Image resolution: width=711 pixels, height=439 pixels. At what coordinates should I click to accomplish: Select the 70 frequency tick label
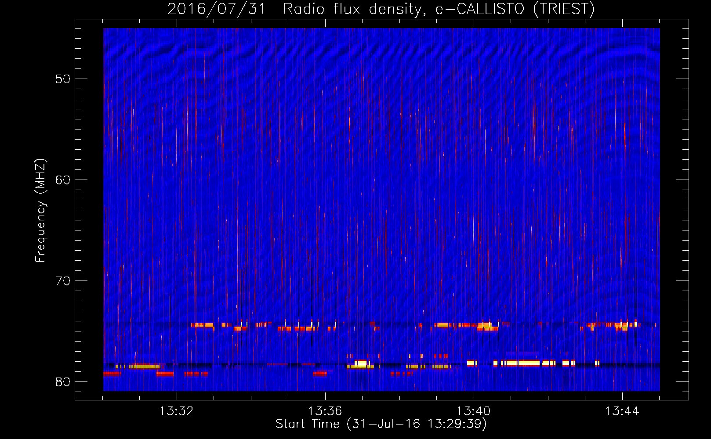tap(63, 281)
